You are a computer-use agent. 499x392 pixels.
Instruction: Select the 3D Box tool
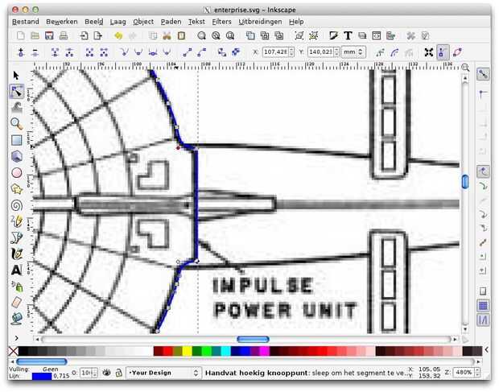[x=17, y=156]
